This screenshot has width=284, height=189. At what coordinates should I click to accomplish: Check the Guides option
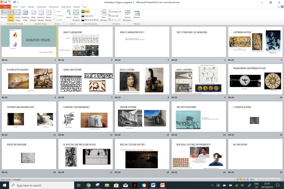(x=55, y=20)
